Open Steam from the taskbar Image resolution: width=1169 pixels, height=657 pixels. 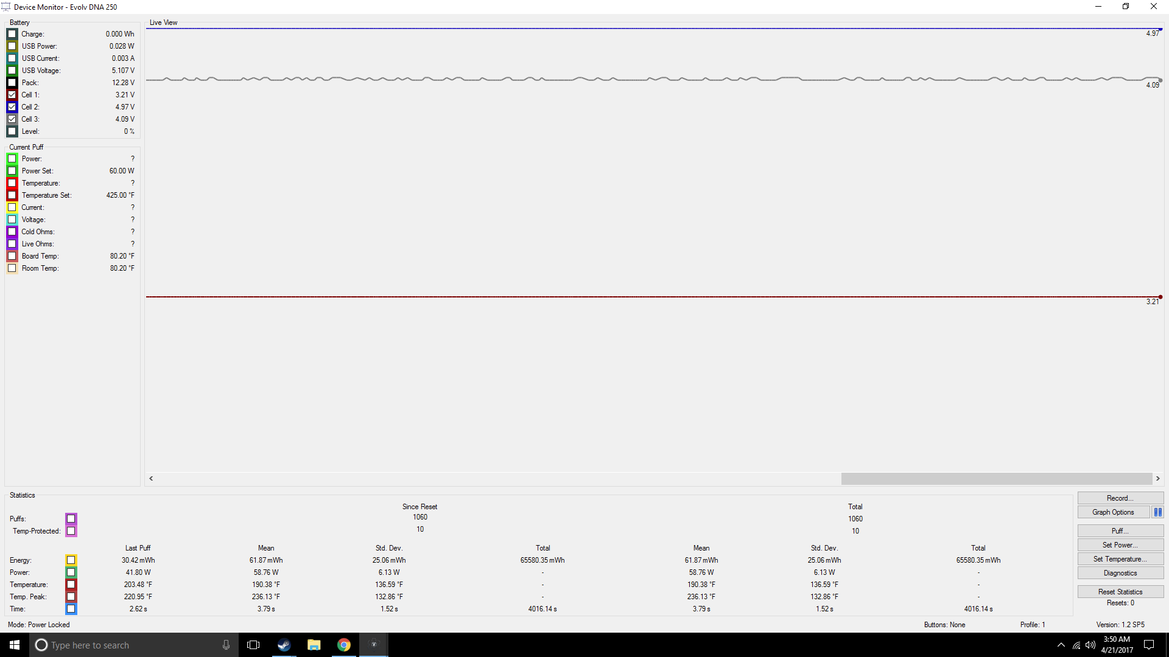(x=284, y=645)
